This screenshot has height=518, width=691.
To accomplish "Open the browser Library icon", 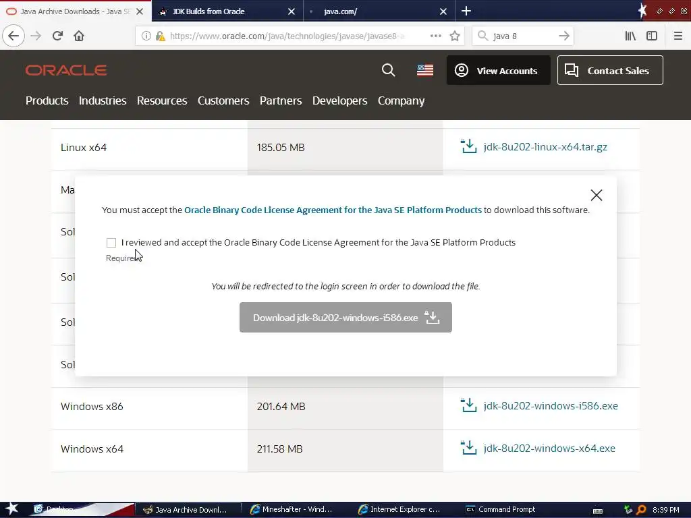I will (630, 36).
